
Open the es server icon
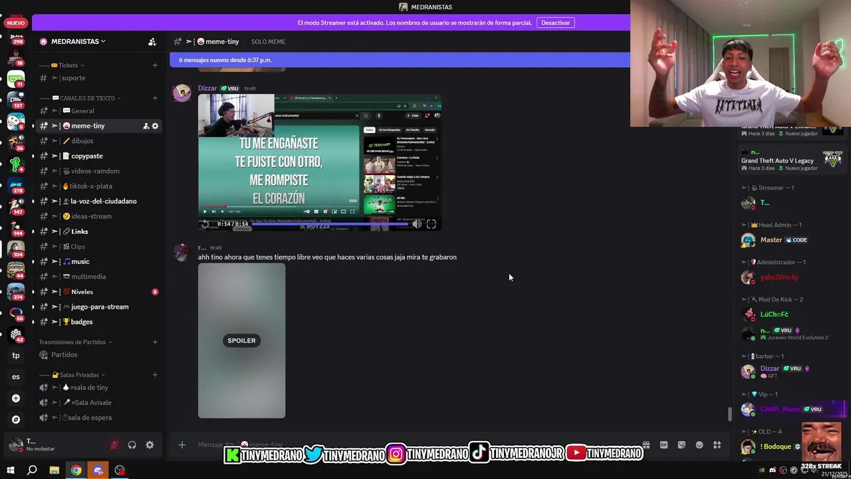click(x=16, y=377)
